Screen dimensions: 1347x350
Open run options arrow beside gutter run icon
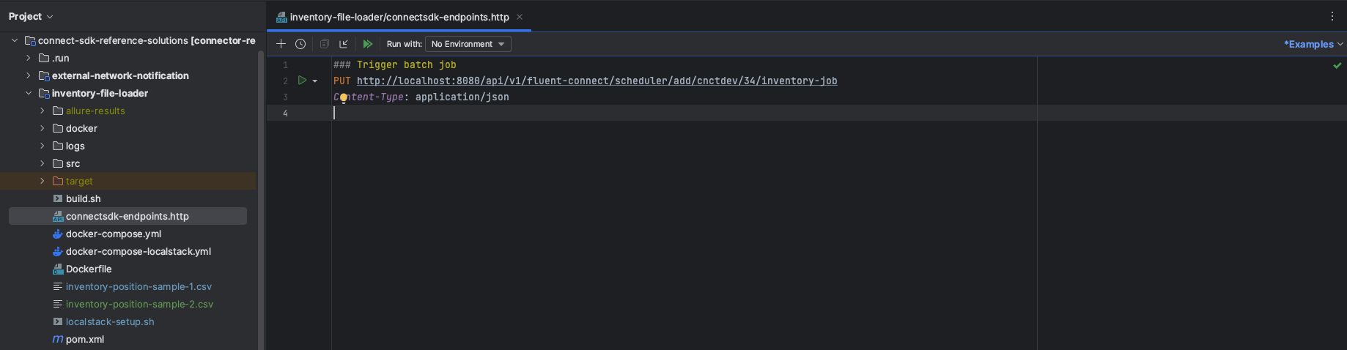(x=315, y=81)
